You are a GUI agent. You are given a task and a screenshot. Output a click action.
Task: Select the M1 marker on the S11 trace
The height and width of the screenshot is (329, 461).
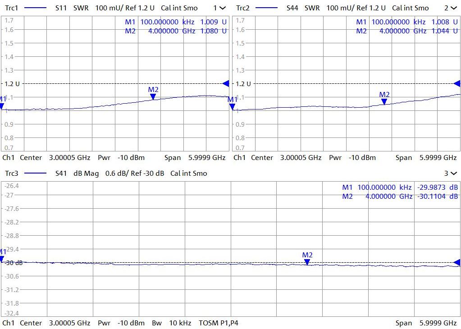2,106
